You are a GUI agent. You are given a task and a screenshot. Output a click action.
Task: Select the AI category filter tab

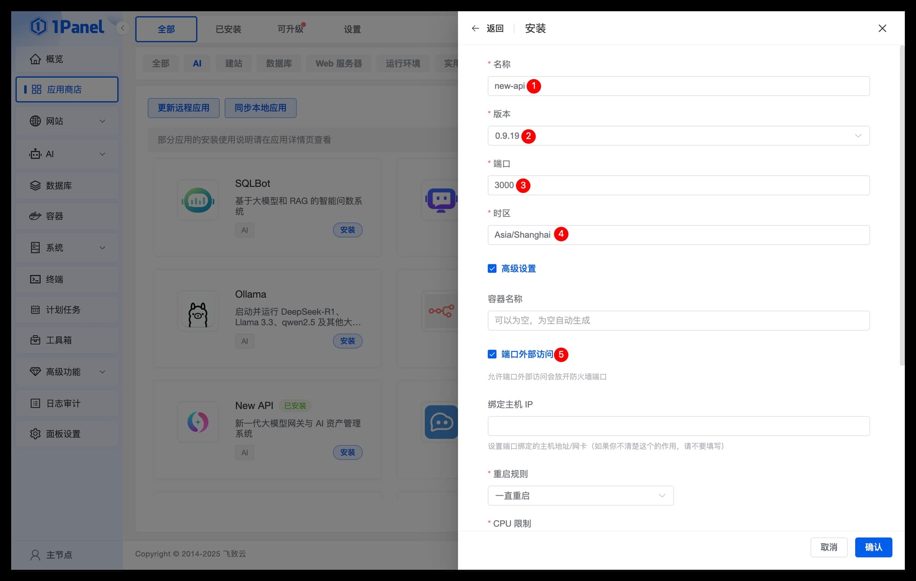tap(197, 63)
